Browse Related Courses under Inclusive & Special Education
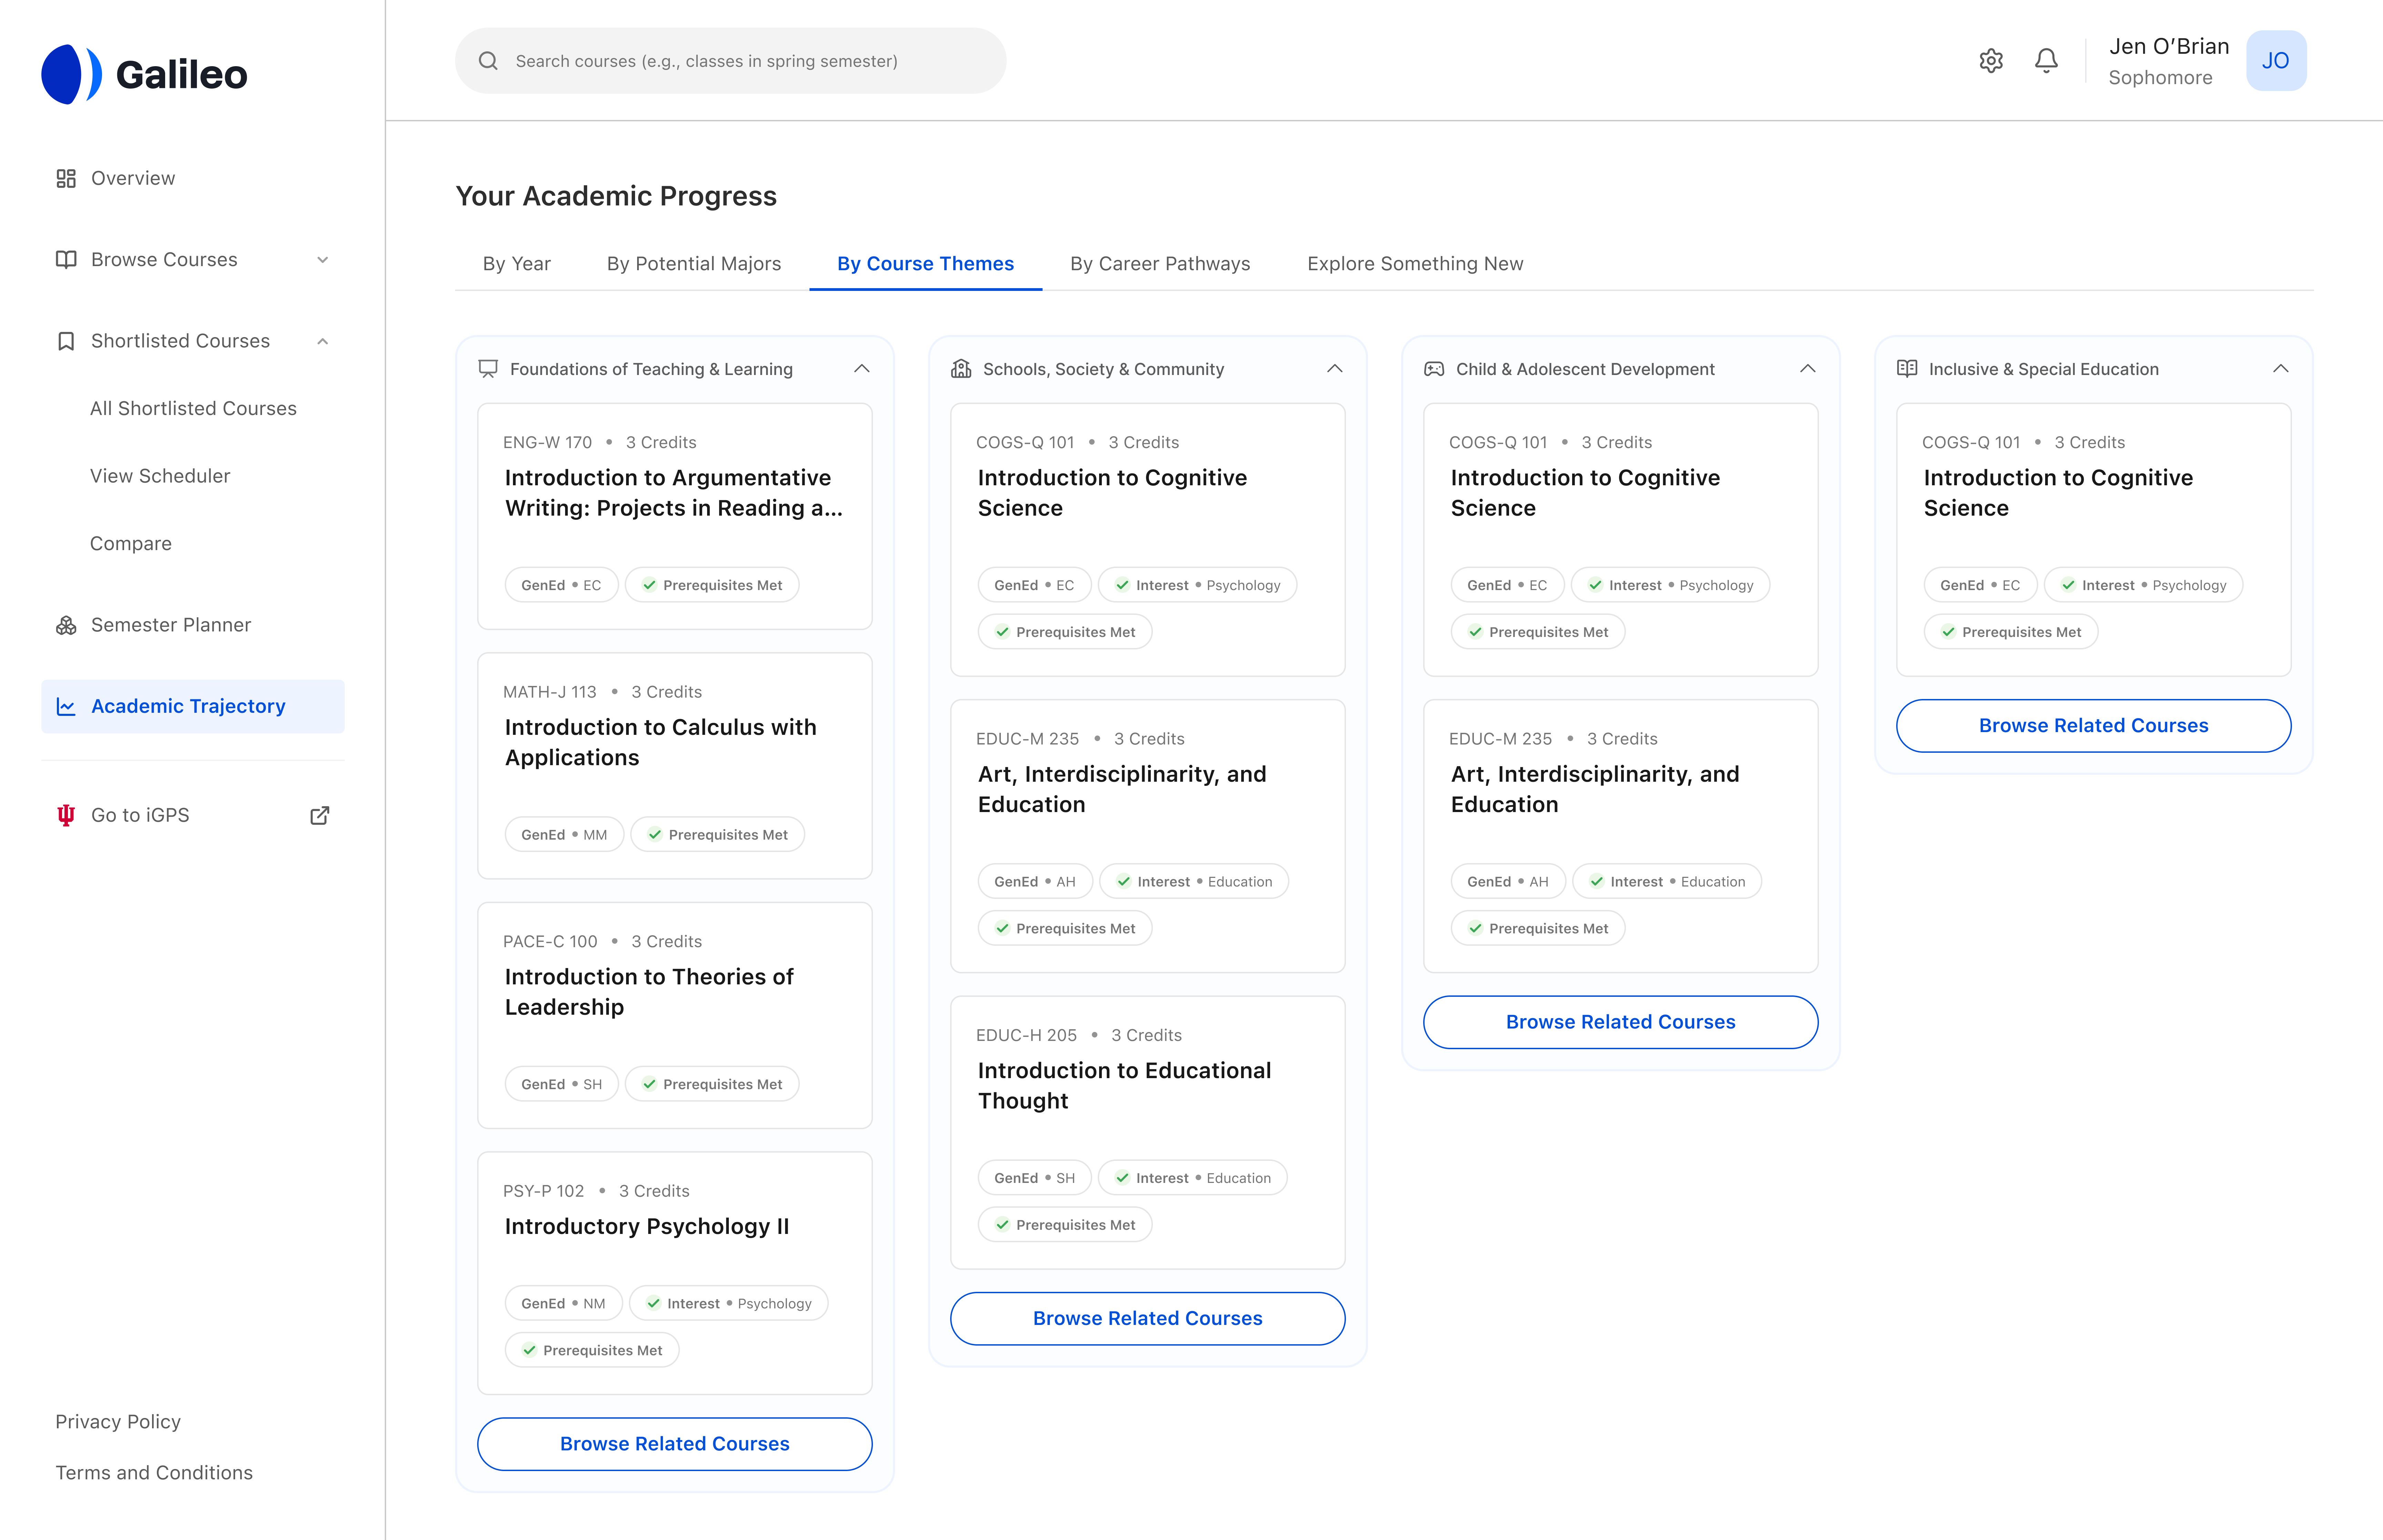Image resolution: width=2383 pixels, height=1540 pixels. pyautogui.click(x=2094, y=726)
